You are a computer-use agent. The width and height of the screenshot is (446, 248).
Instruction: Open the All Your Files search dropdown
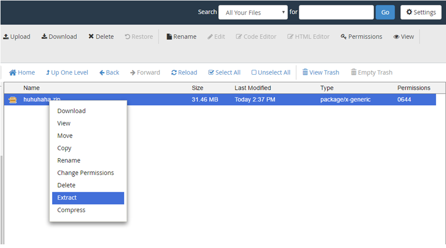tap(253, 13)
